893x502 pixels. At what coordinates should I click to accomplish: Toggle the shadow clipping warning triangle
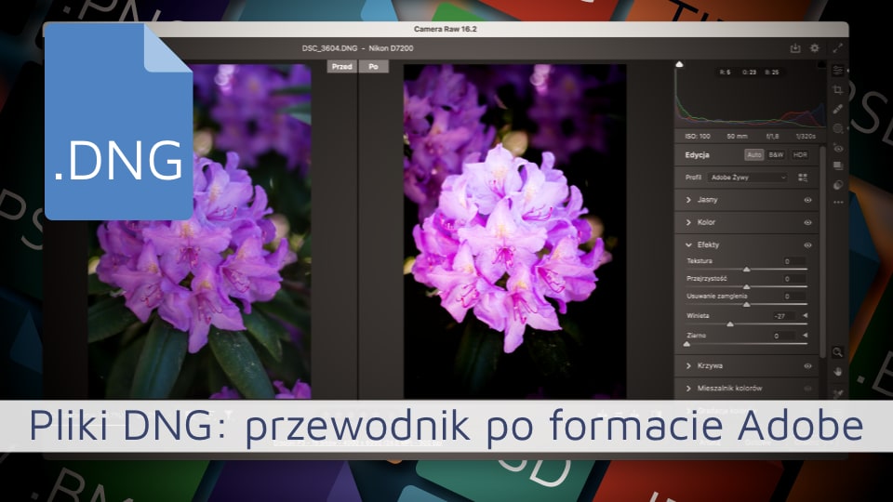click(x=679, y=64)
